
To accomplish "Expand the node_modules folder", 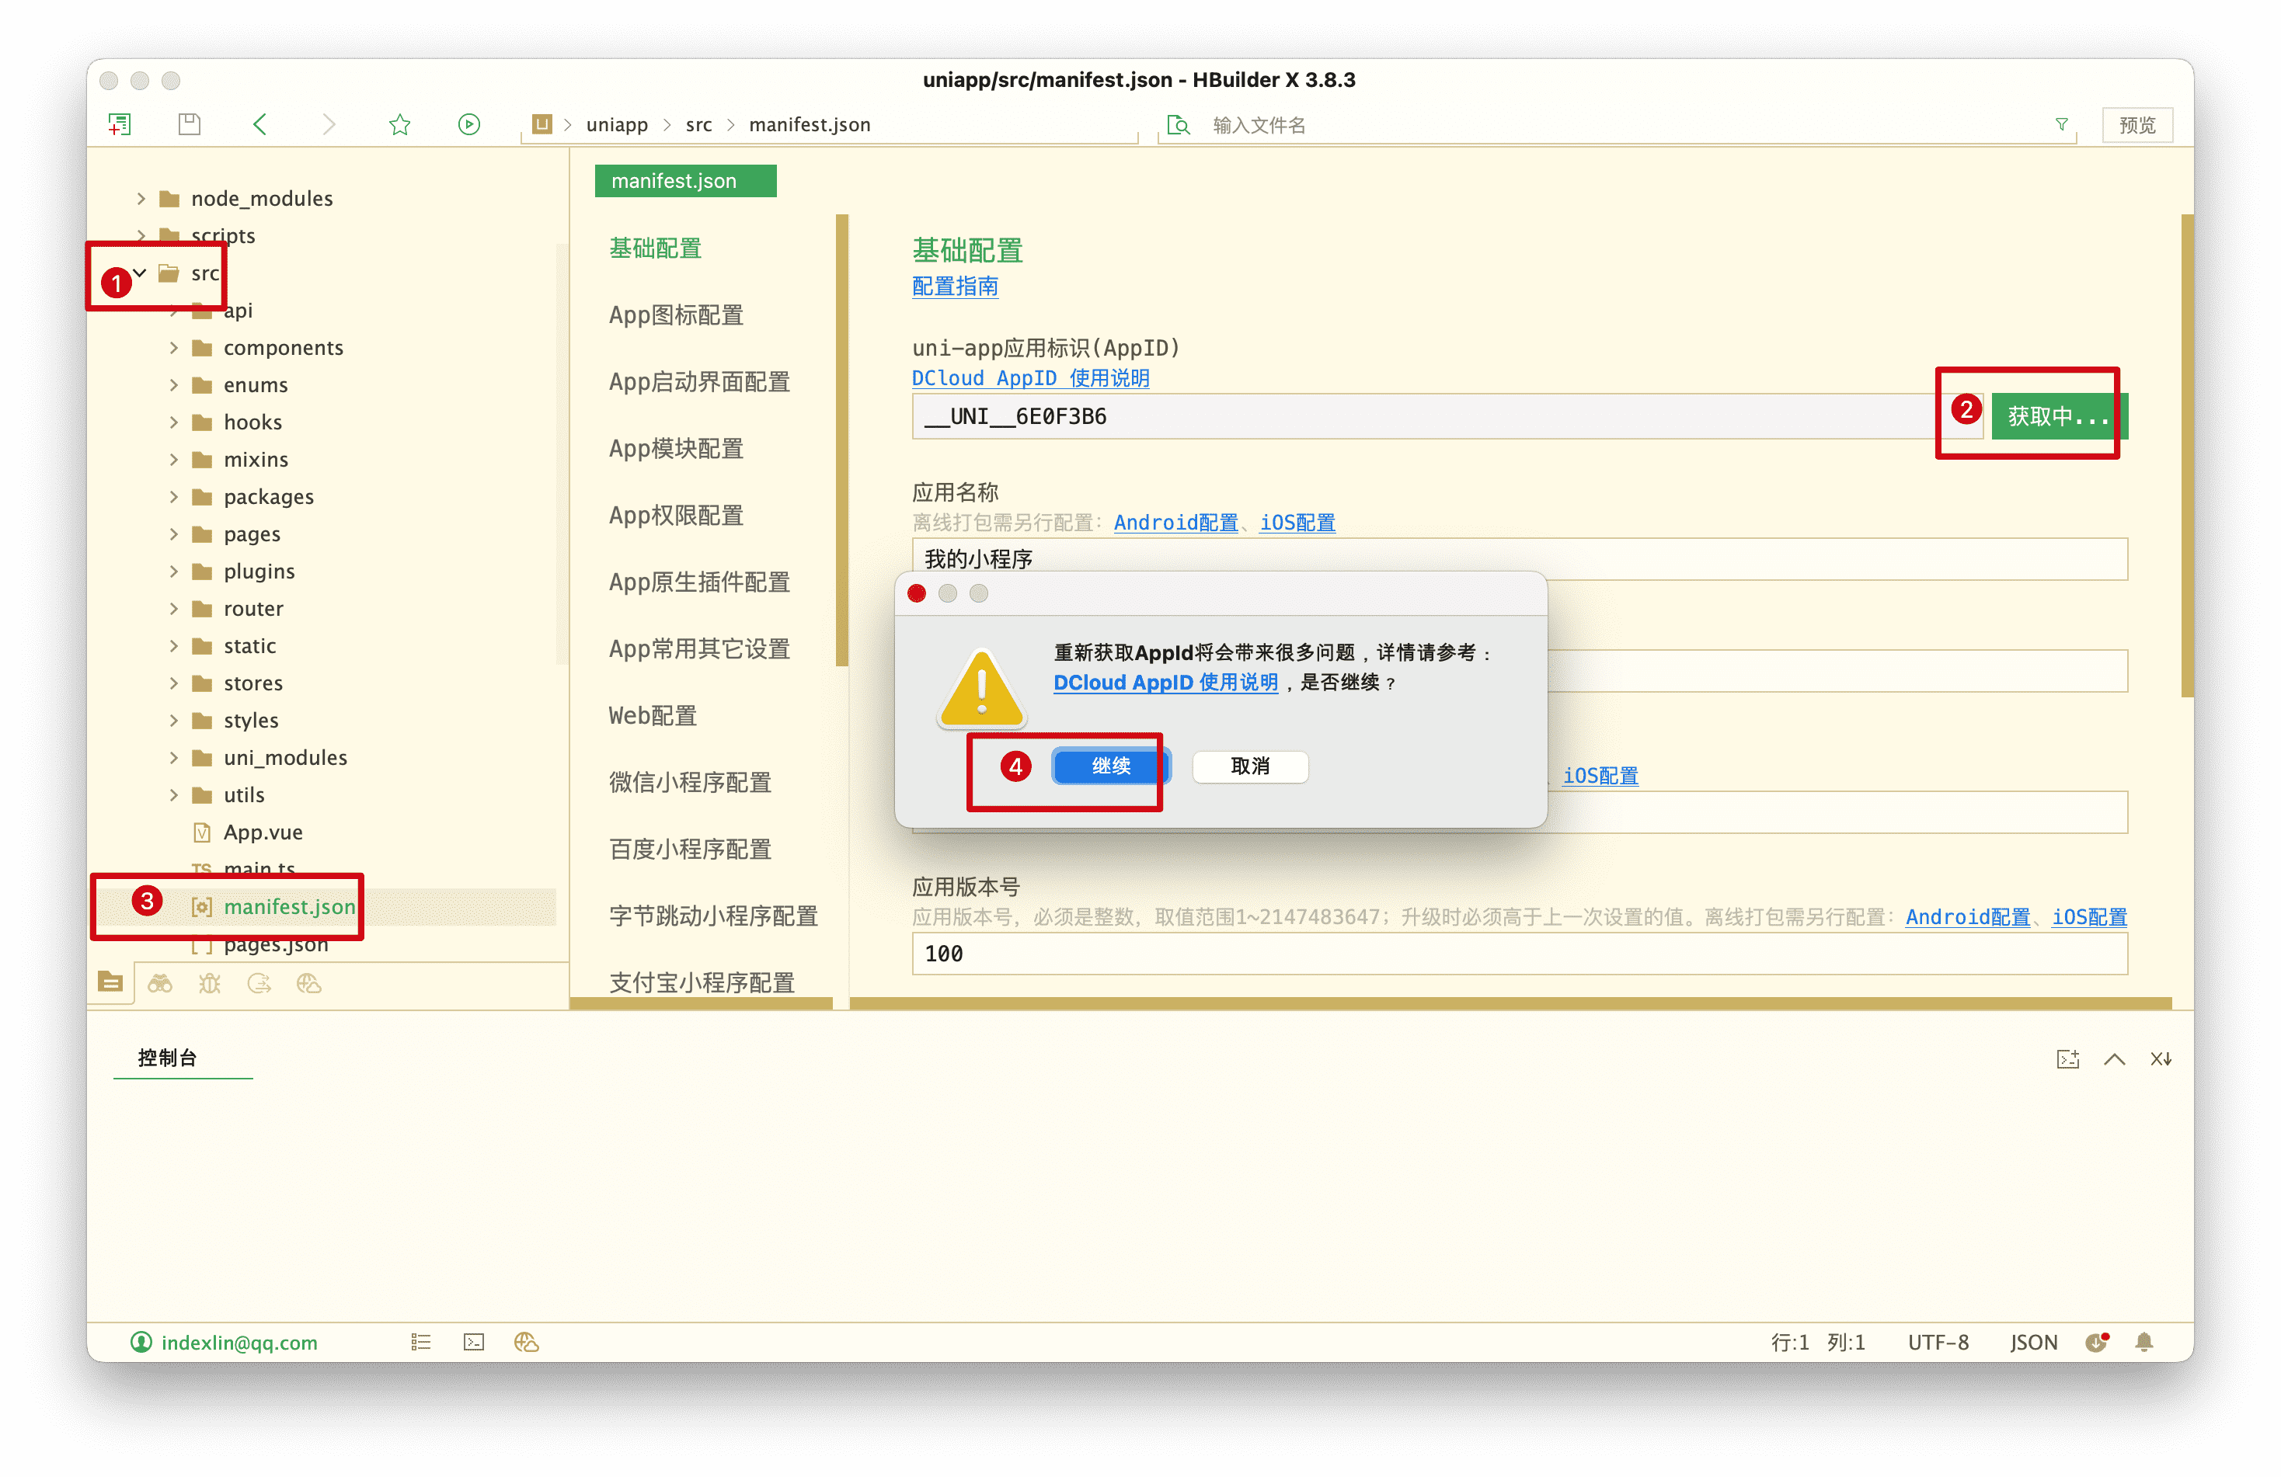I will 141,198.
